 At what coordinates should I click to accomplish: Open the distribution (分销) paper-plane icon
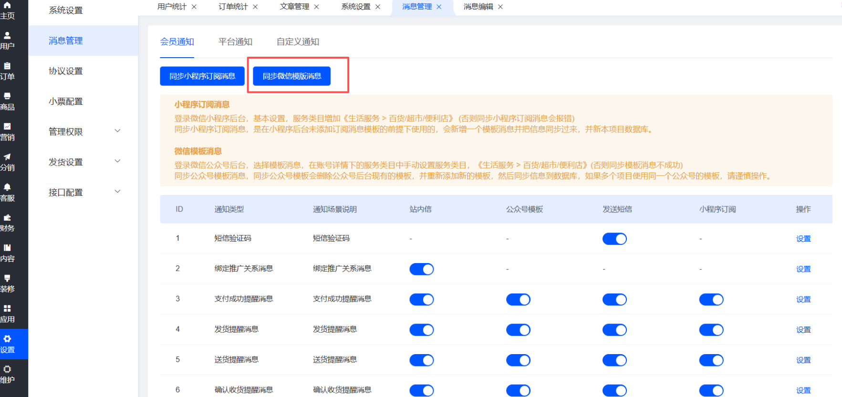pyautogui.click(x=7, y=157)
